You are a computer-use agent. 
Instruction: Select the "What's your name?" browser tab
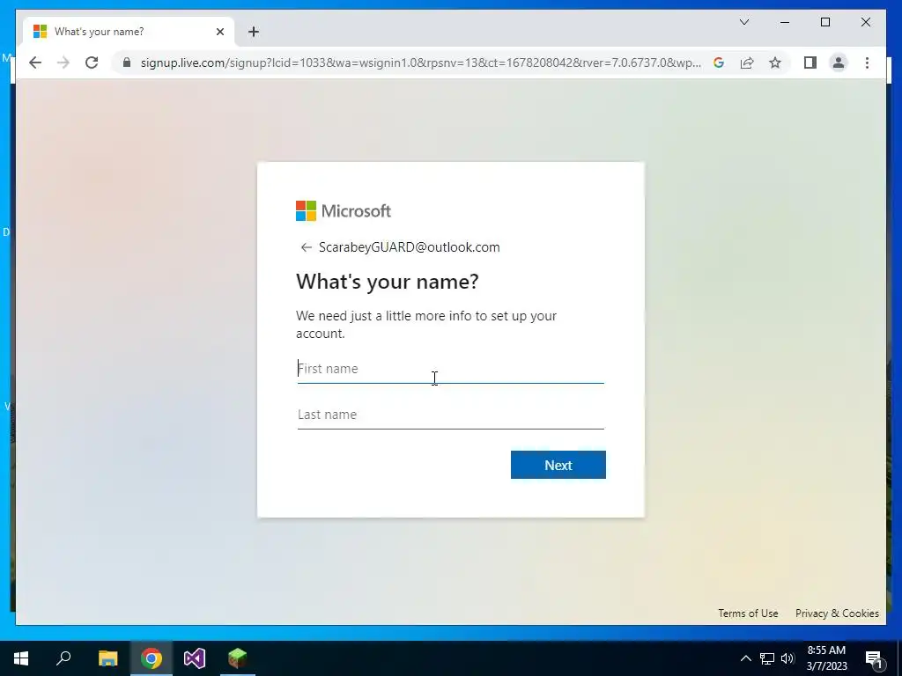point(129,32)
